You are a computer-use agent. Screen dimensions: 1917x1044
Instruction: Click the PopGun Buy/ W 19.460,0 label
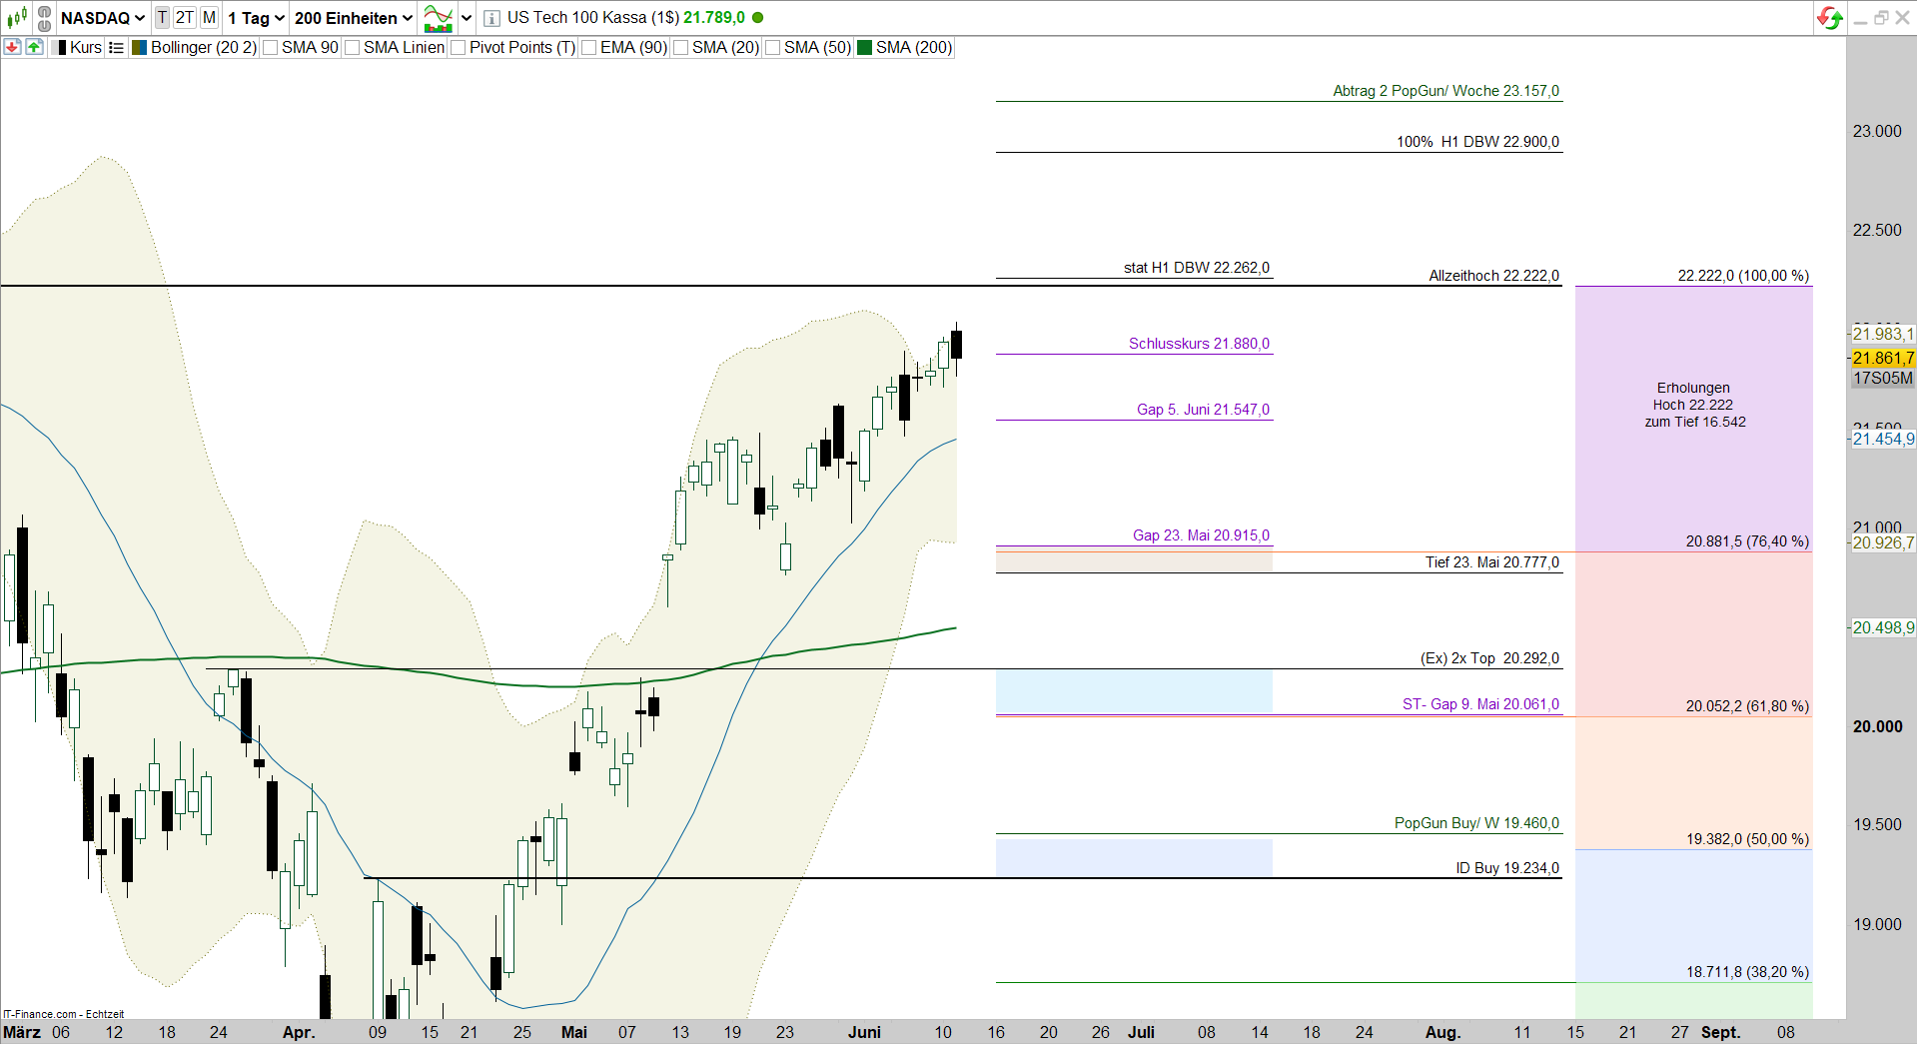(1476, 823)
